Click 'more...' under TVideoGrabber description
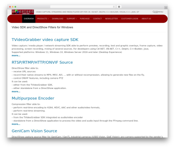This screenshot has height=148, width=175. 16,56
